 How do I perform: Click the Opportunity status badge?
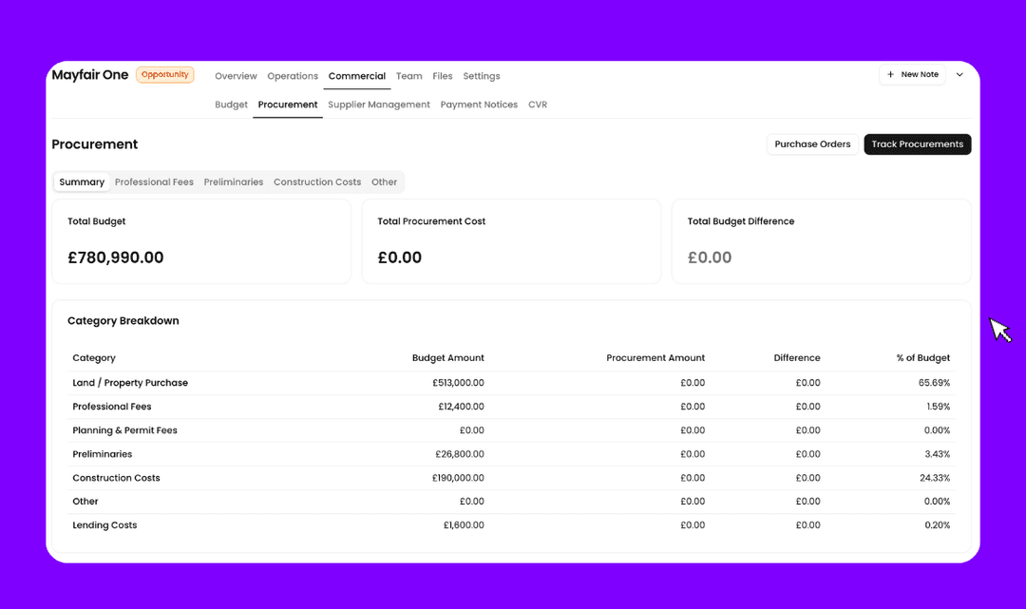click(x=165, y=75)
